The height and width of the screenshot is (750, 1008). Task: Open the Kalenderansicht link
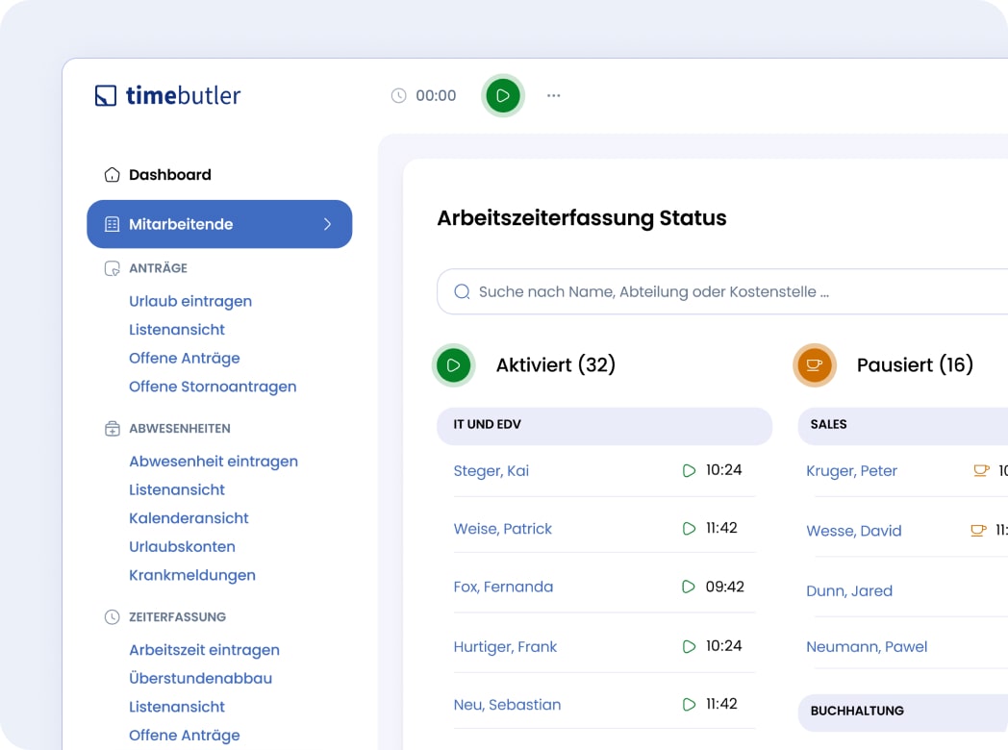coord(189,518)
